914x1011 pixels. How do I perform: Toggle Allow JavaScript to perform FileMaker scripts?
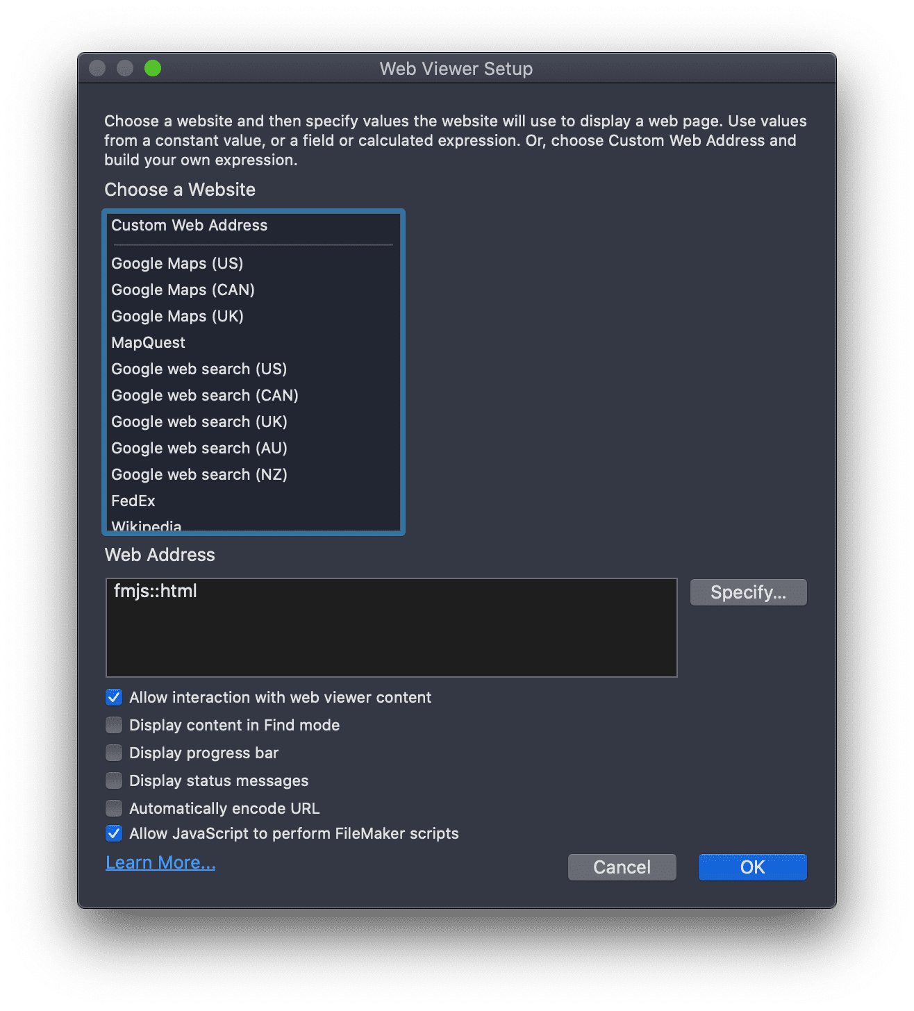point(114,833)
